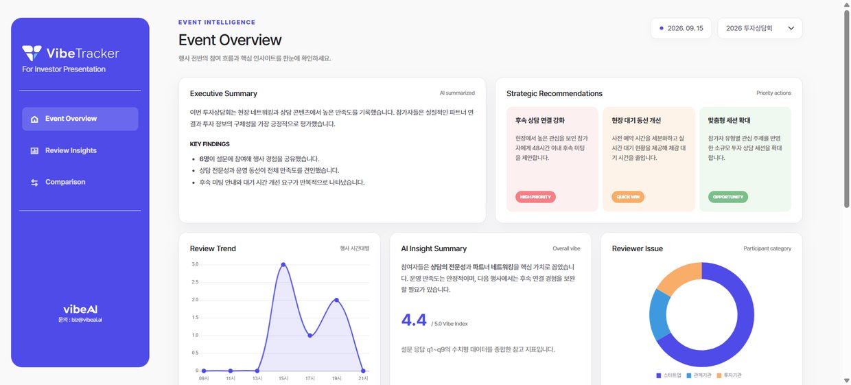Click the AI summarized label
The image size is (851, 385).
click(457, 93)
